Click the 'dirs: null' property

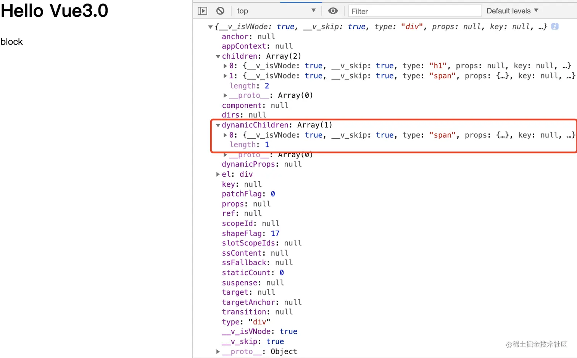click(244, 115)
